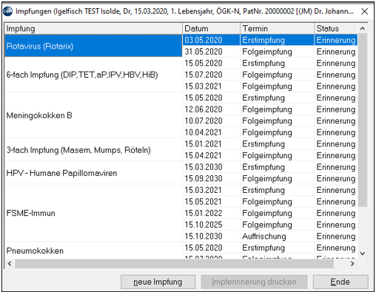Click Folgeimpfung cell for 31.05.2020
Viewport: 376px width, 292px height.
tap(277, 52)
